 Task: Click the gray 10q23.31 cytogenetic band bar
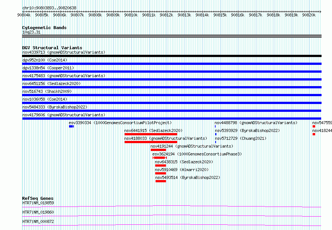coord(172,36)
